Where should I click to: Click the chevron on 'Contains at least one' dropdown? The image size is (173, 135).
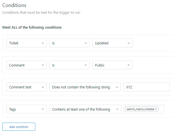(116, 109)
